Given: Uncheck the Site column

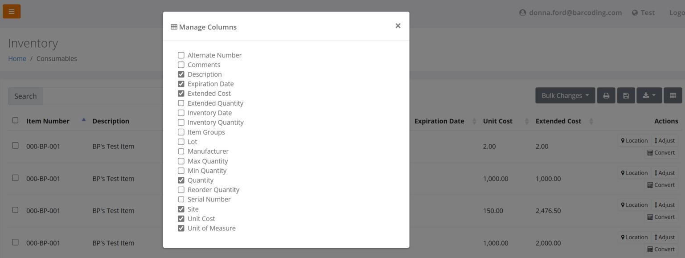Looking at the screenshot, I should [x=181, y=209].
